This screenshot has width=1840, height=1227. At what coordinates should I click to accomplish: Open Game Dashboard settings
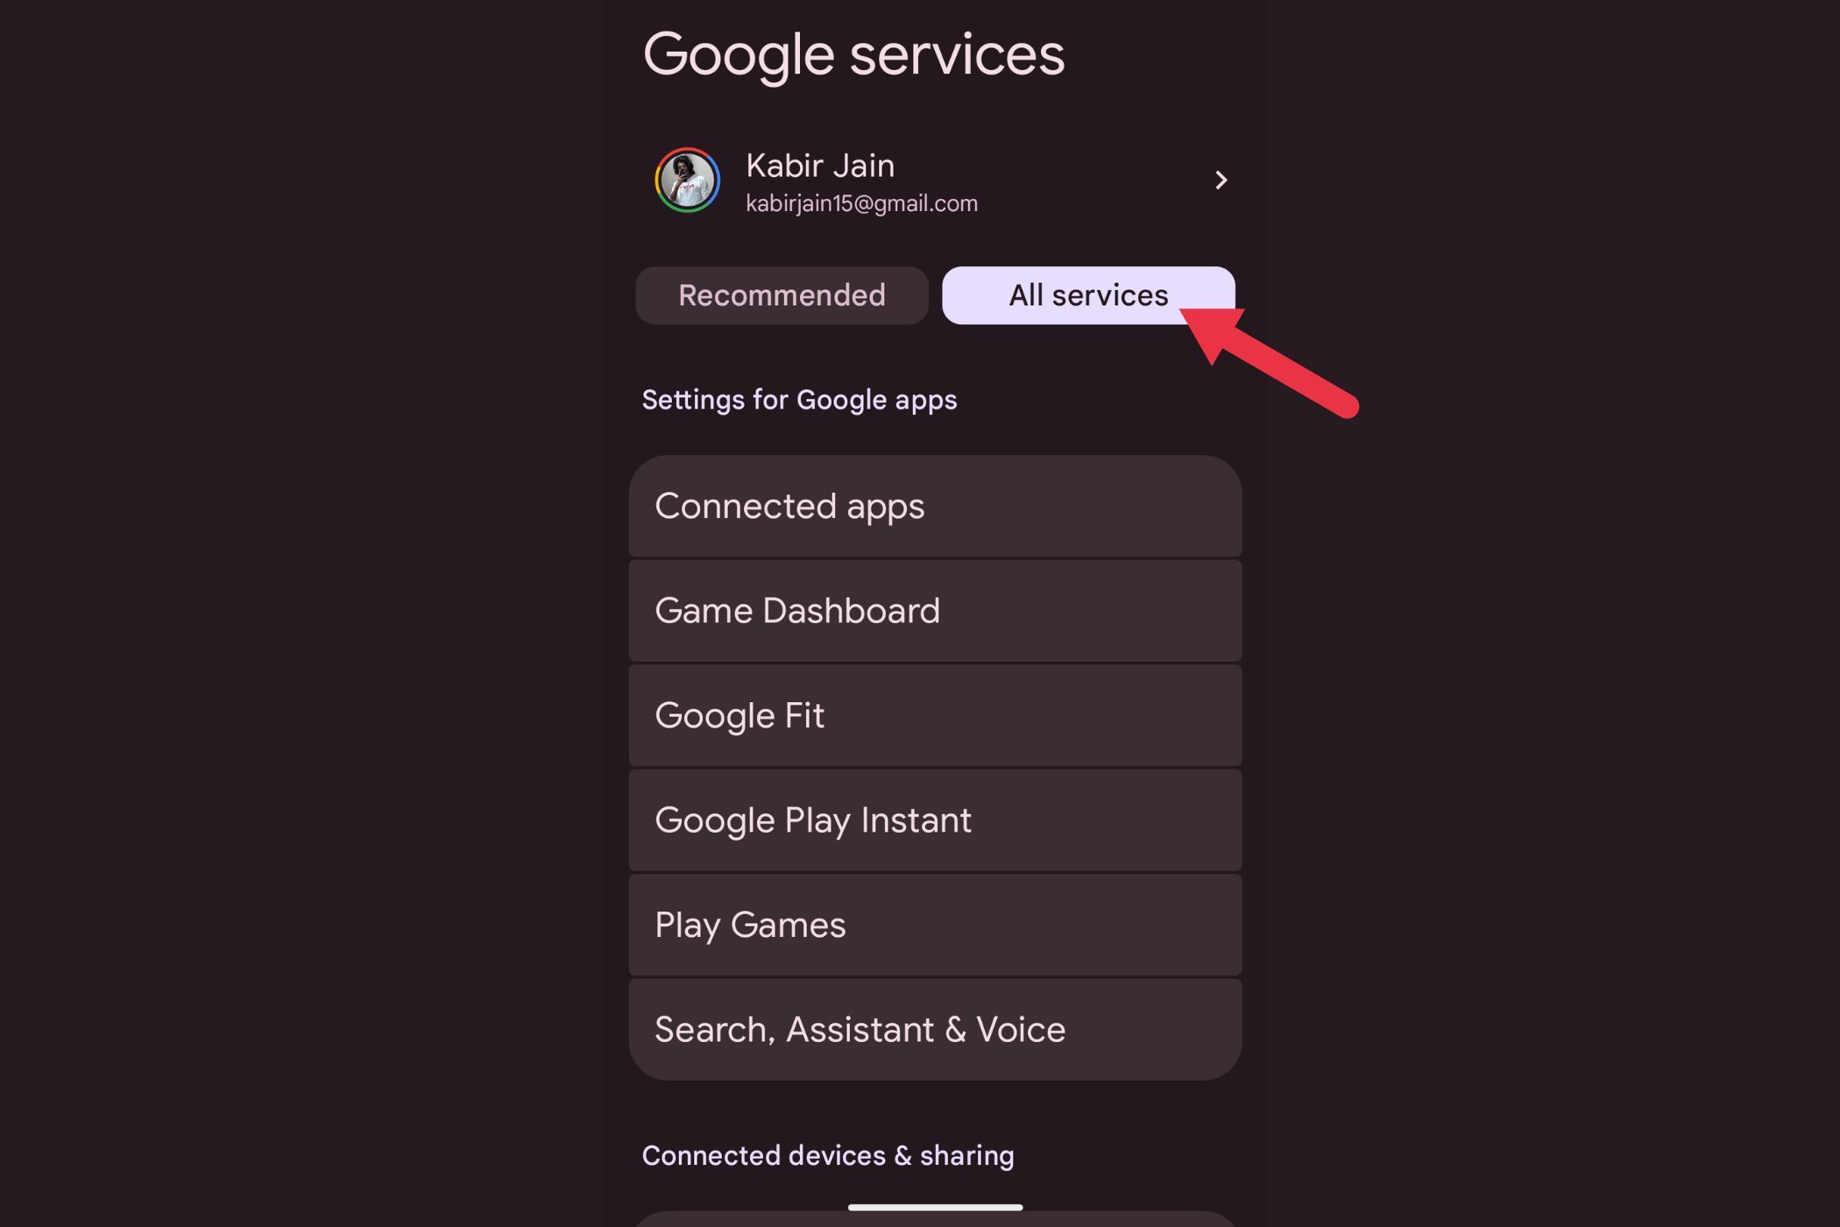coord(935,611)
